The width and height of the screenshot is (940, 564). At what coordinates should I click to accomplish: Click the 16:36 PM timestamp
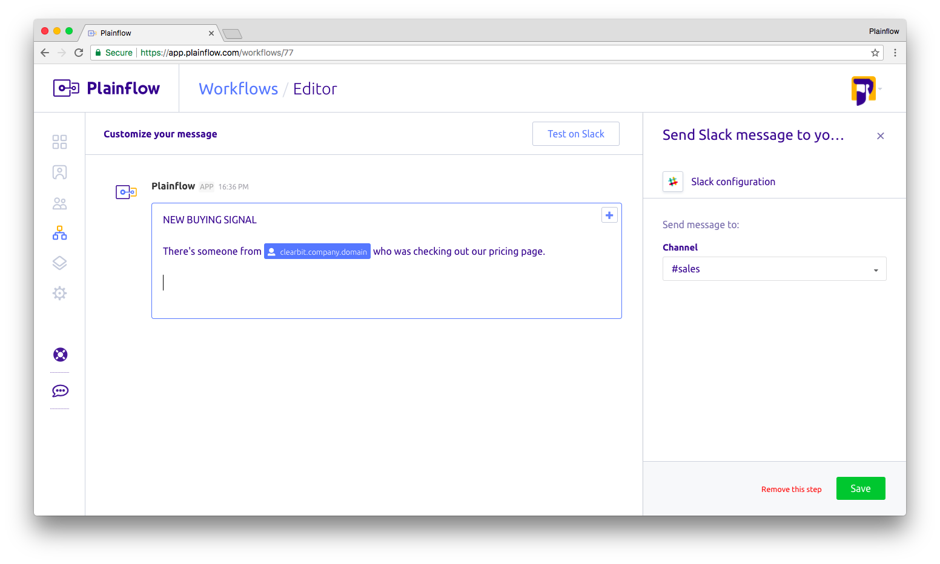tap(234, 187)
